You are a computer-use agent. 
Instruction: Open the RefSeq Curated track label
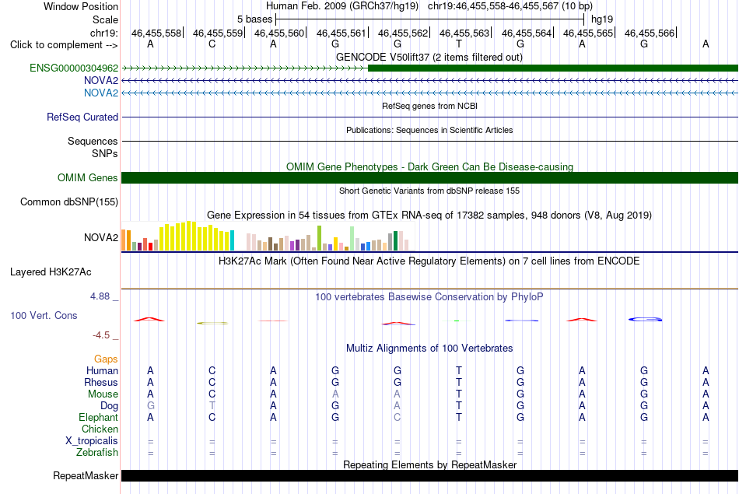82,117
